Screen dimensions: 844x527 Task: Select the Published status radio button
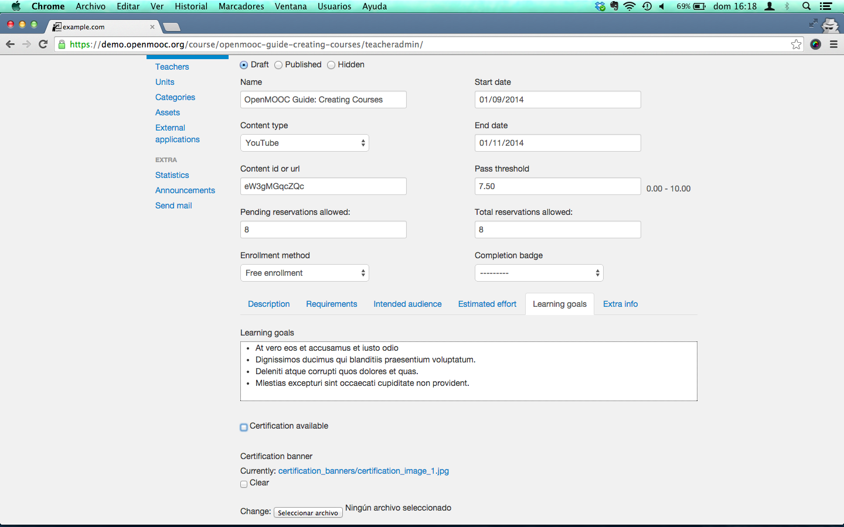(x=278, y=65)
